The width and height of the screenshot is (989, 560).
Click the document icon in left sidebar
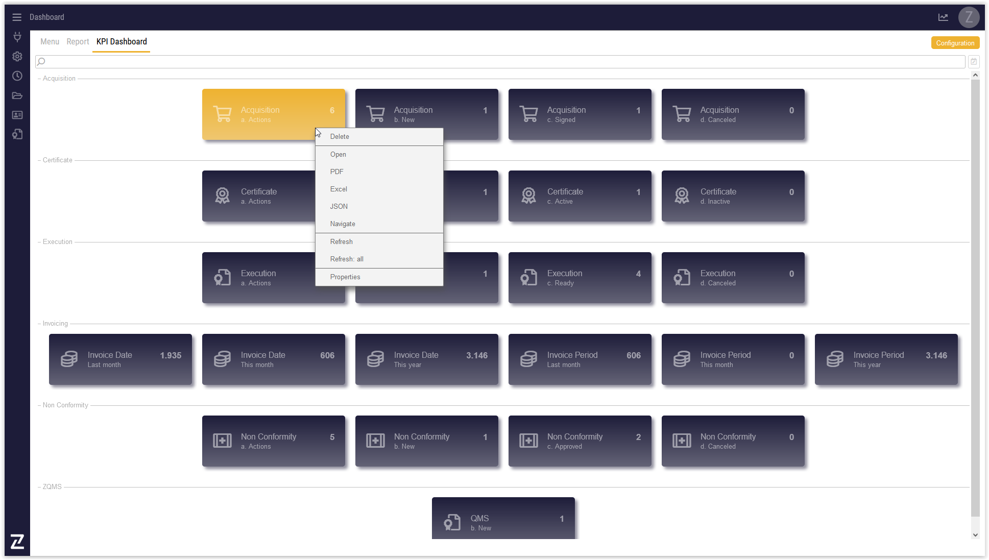click(x=17, y=134)
